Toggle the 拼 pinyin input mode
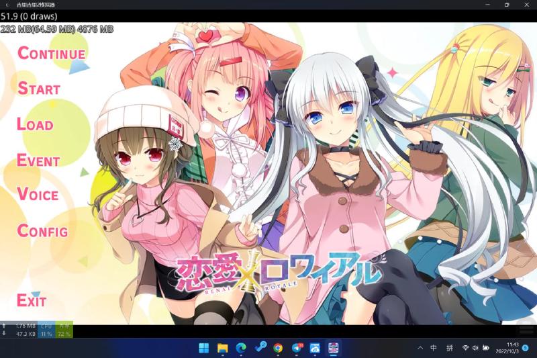537x358 pixels. [450, 348]
